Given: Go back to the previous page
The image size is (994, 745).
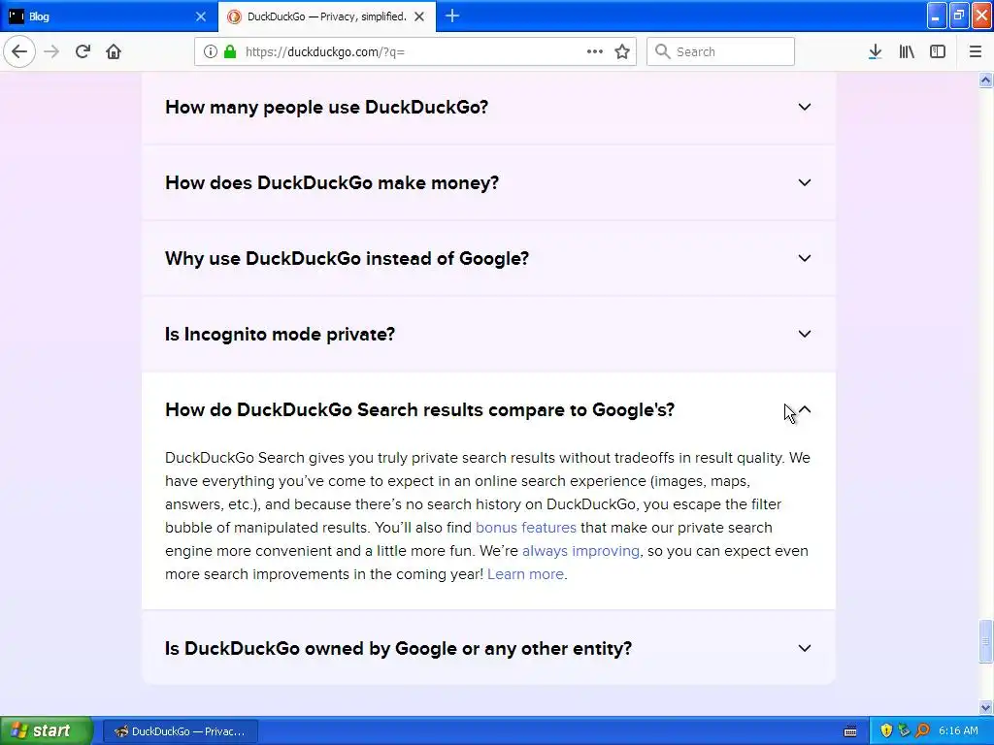Looking at the screenshot, I should [x=19, y=51].
